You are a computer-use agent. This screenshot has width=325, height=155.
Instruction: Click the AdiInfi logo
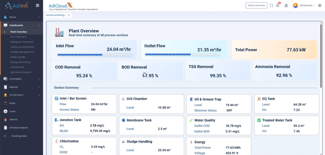point(16,6)
